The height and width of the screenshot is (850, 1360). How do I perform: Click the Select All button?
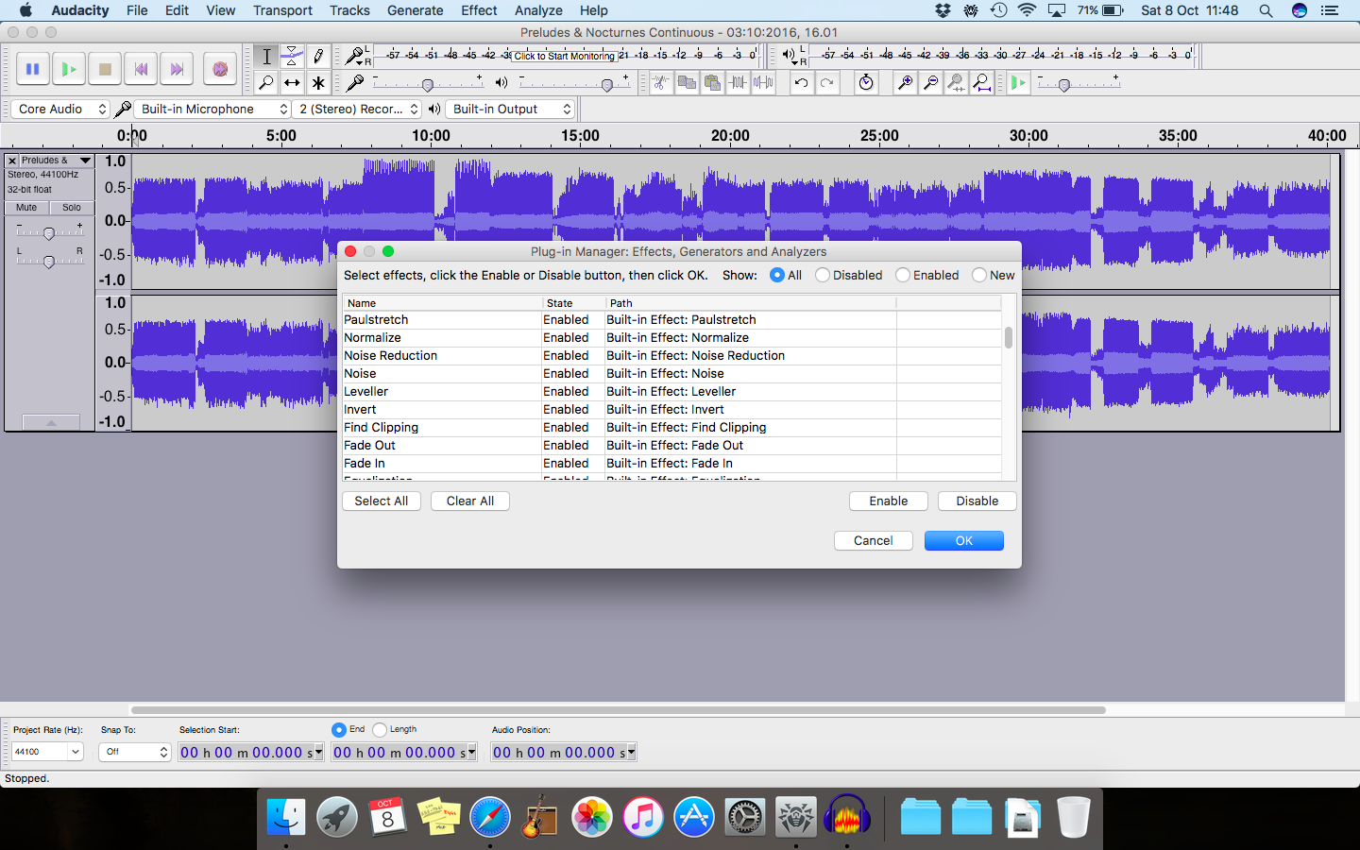(382, 501)
